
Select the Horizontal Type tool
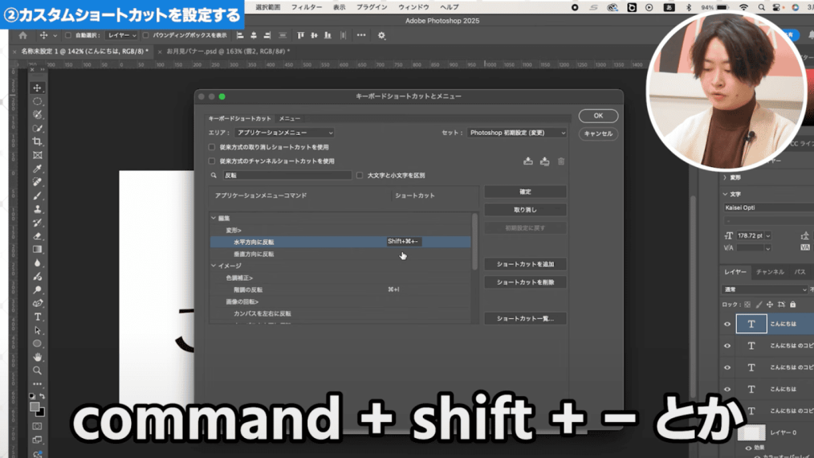coord(37,316)
